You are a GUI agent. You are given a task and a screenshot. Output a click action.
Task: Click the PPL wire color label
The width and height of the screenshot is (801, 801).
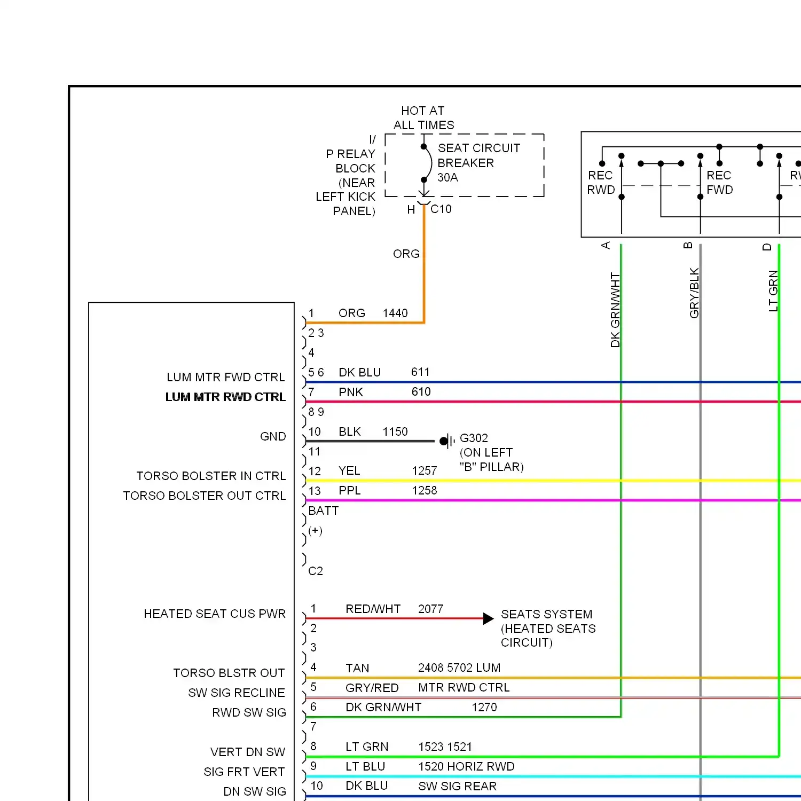350,491
